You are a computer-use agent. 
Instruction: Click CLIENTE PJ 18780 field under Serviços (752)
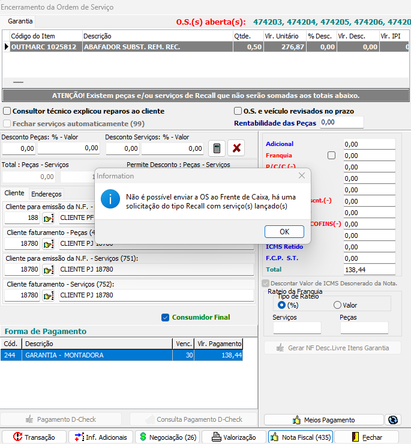pyautogui.click(x=157, y=295)
